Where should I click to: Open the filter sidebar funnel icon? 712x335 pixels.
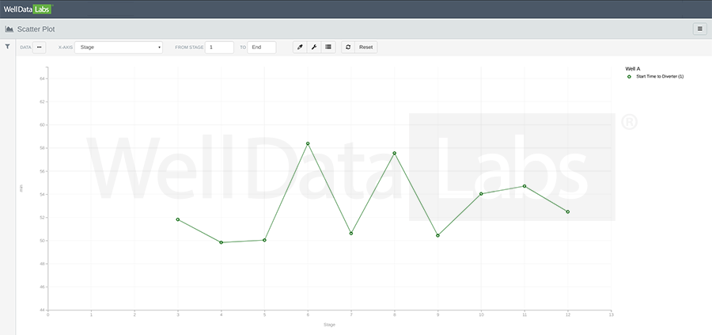(8, 47)
